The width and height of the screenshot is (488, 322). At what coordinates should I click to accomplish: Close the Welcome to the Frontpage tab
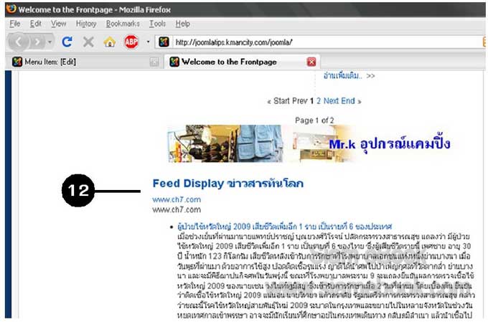(x=311, y=62)
